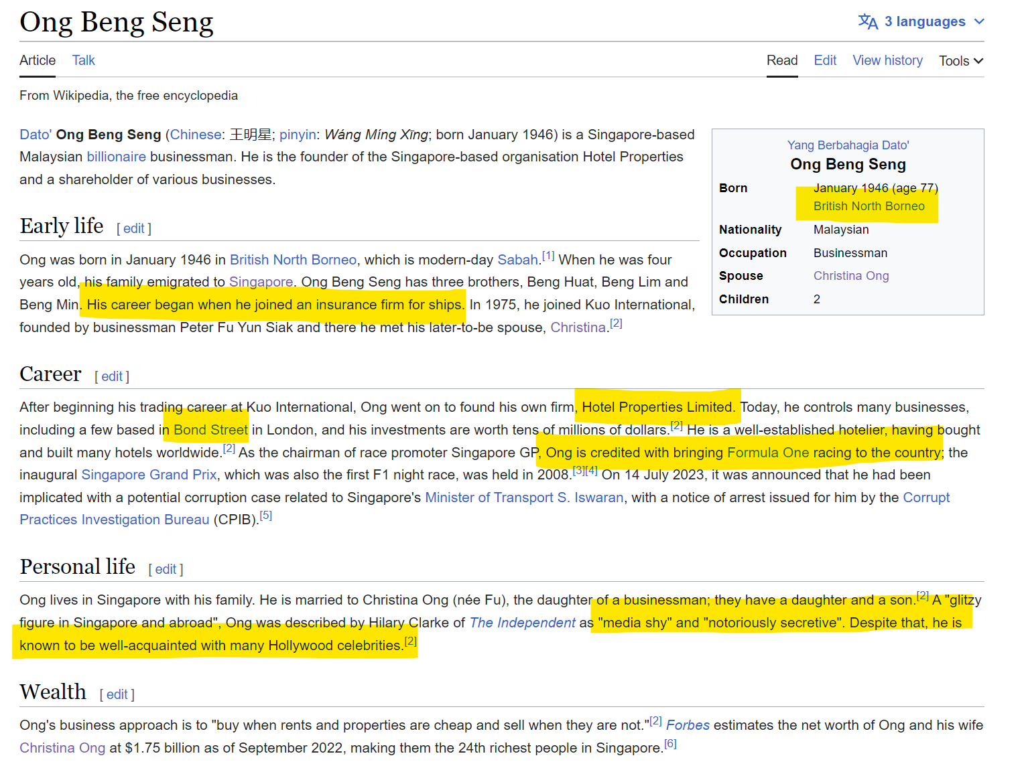Click the 'Malaysian' nationality value
The height and width of the screenshot is (774, 1024).
click(841, 230)
